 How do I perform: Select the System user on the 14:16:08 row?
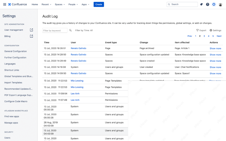pyautogui.click(x=74, y=67)
